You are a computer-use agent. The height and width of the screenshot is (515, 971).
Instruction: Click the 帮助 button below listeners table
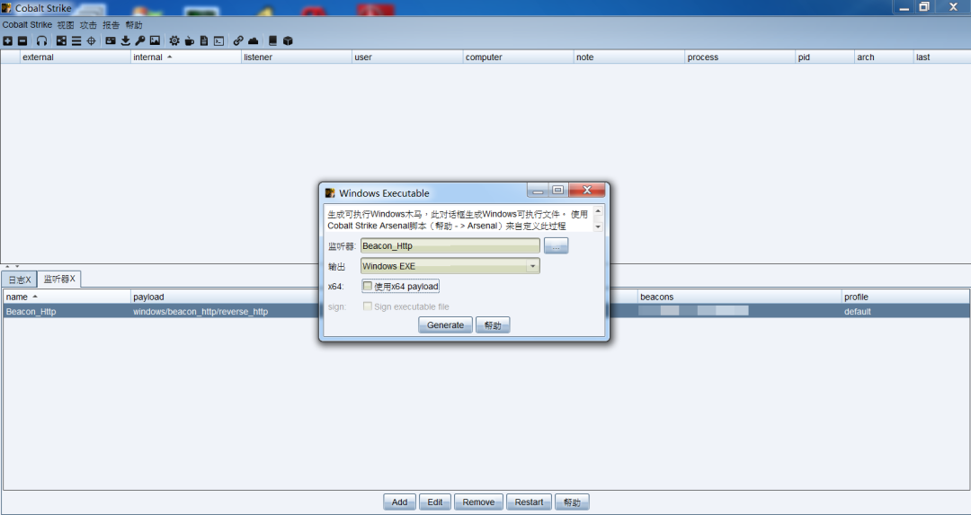click(572, 502)
